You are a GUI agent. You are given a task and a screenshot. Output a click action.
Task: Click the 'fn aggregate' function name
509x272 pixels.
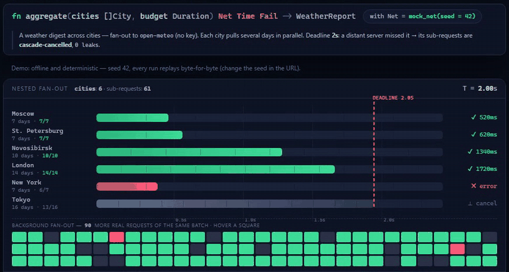click(39, 17)
